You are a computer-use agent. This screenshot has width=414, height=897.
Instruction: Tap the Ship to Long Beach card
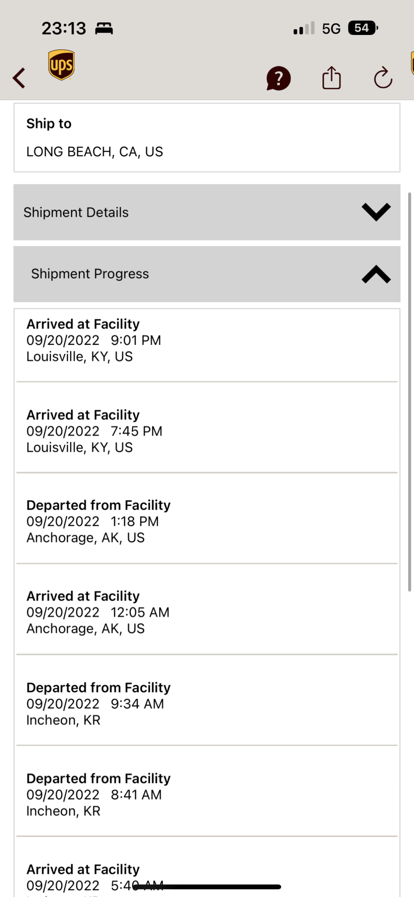(x=207, y=138)
